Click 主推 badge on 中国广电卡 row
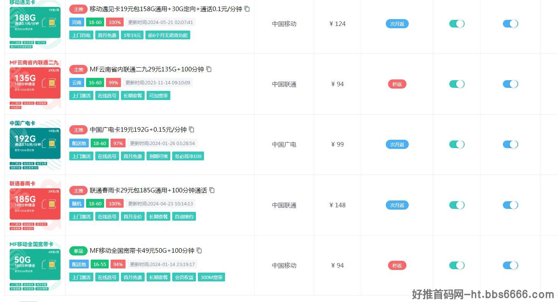Viewport: 558px width, 302px height. [x=78, y=130]
